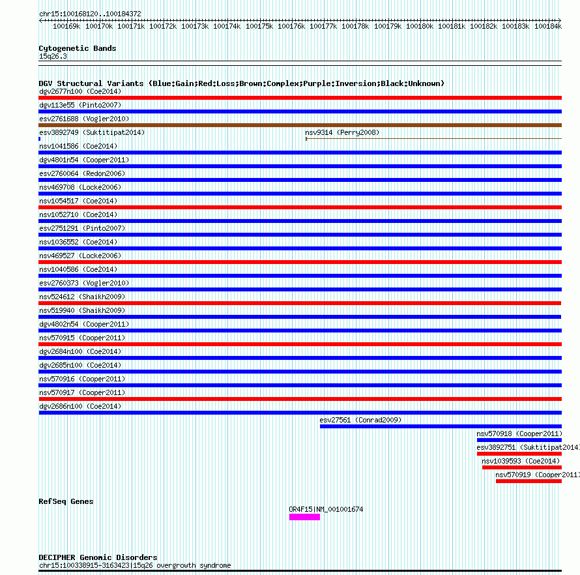Open the nsv519940 (Shaikh2009) label
Image resolution: width=580 pixels, height=575 pixels.
coord(82,310)
